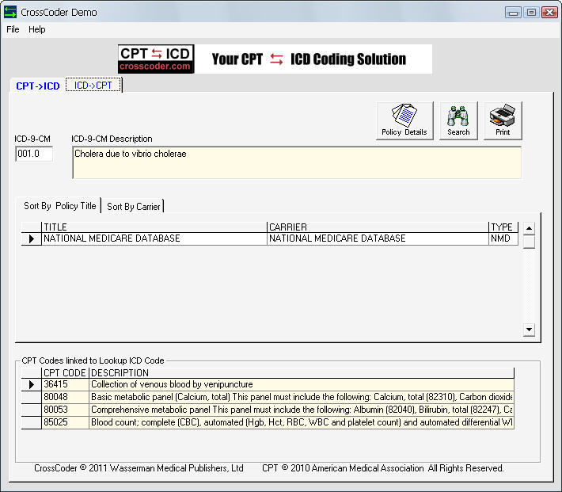Open the File menu
The width and height of the screenshot is (562, 492).
tap(13, 29)
